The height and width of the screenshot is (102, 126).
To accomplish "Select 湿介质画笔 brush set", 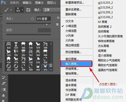I will 105,56.
